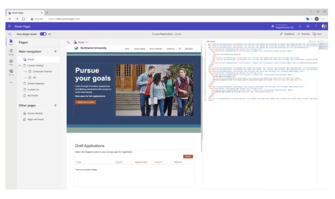Viewport: 335px width, 199px height.
Task: Open the notifications bell
Action: point(300,26)
